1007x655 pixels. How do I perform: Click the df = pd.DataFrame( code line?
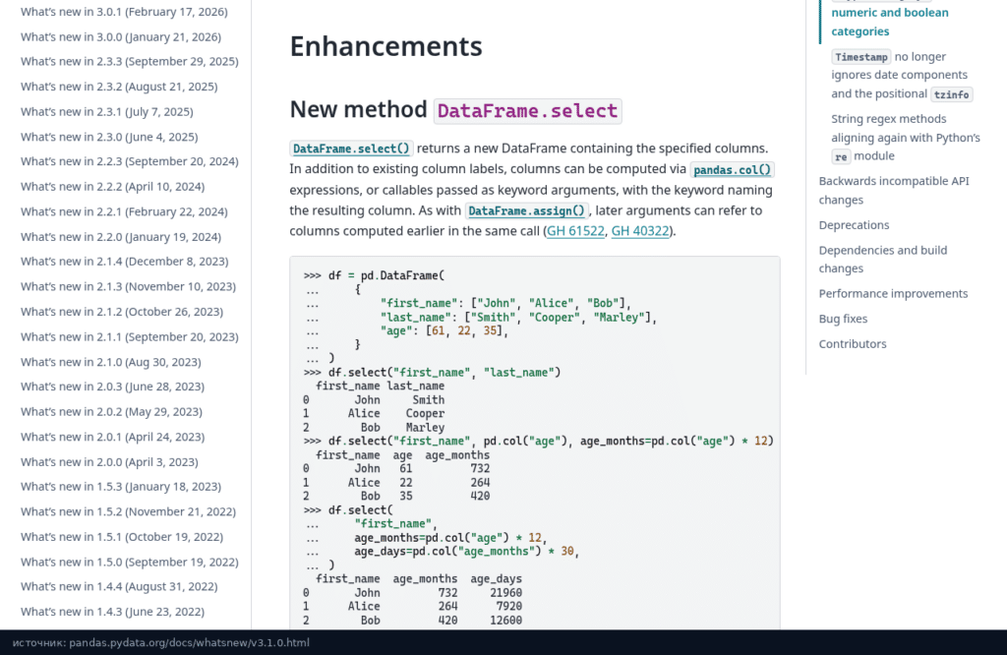tap(375, 275)
